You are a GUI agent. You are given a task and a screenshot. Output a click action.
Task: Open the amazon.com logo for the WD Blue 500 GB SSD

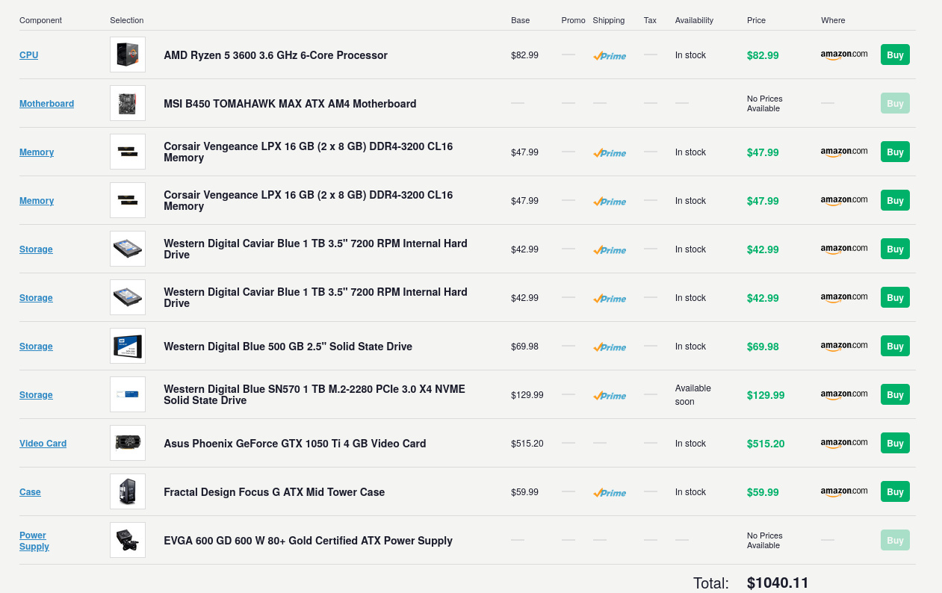(x=844, y=346)
